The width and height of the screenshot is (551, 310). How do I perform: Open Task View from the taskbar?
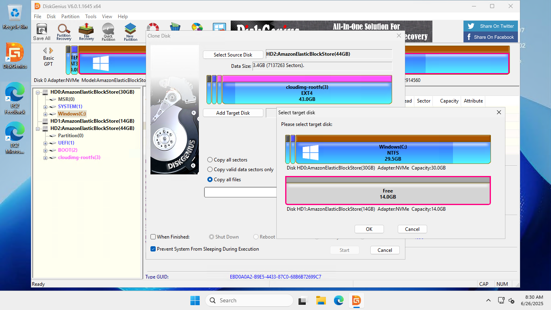tap(303, 300)
